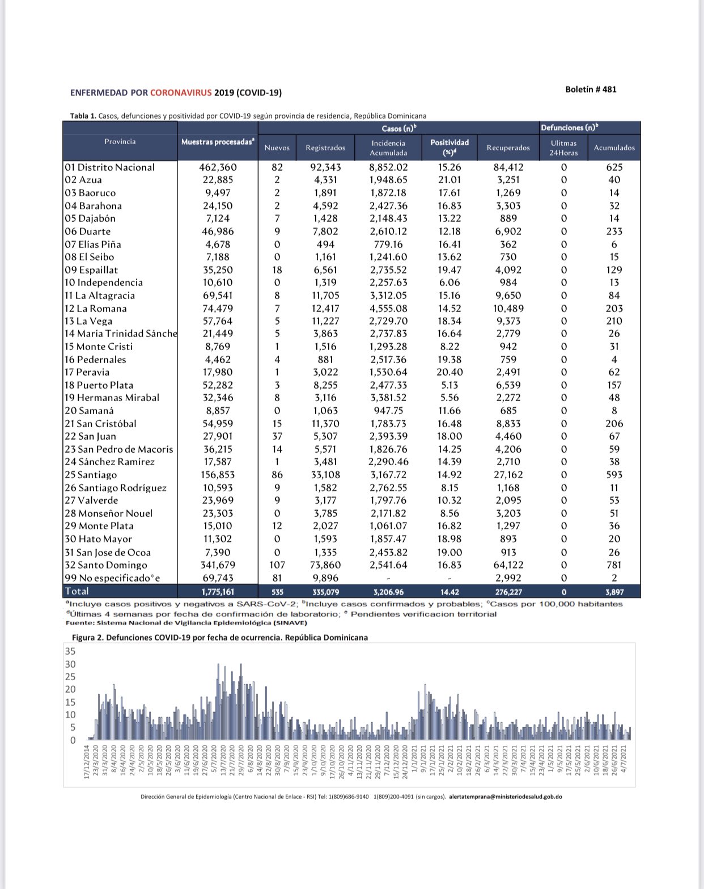Screen dimensions: 704x889
Task: Click the 'Acumulados' column header
Action: tap(614, 148)
